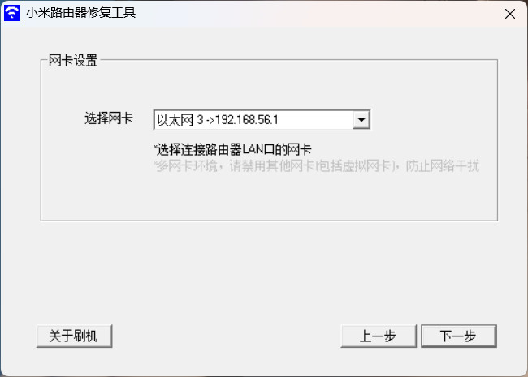Click the 选择网卡 label
This screenshot has height=377, width=528.
(x=109, y=118)
